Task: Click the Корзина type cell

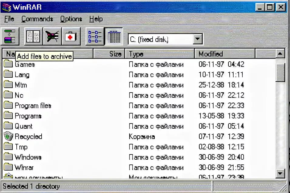Action: coord(142,137)
